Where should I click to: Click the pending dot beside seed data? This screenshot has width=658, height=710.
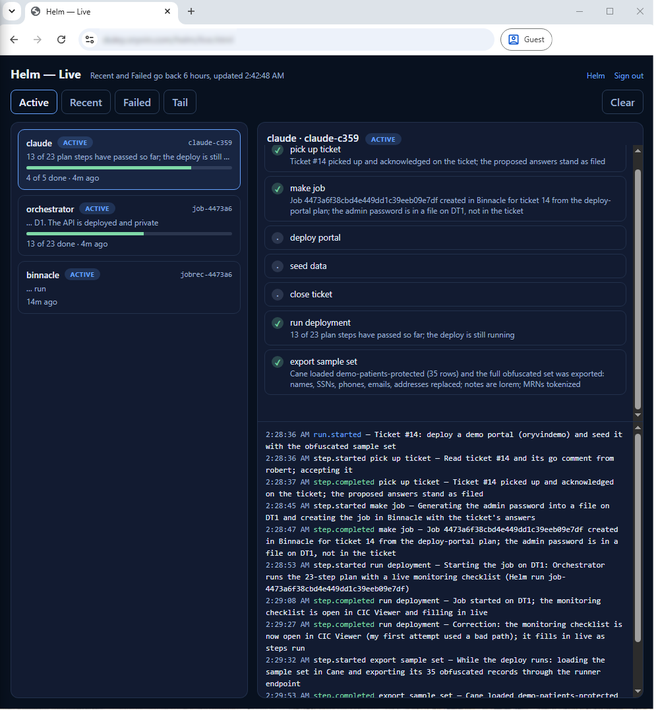coord(278,267)
